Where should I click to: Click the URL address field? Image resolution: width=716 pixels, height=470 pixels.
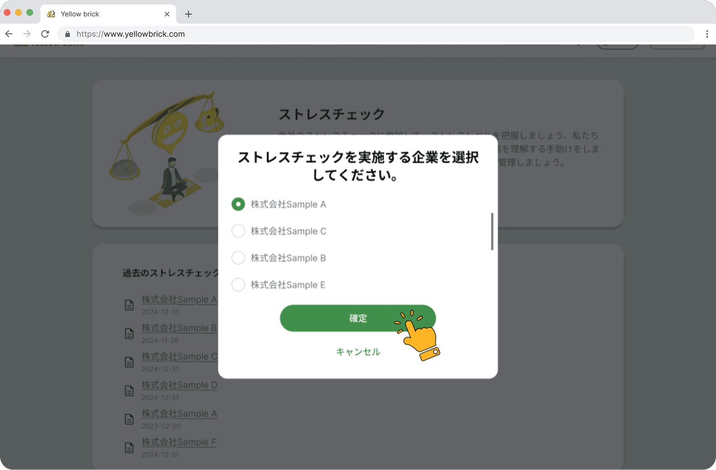pos(364,34)
